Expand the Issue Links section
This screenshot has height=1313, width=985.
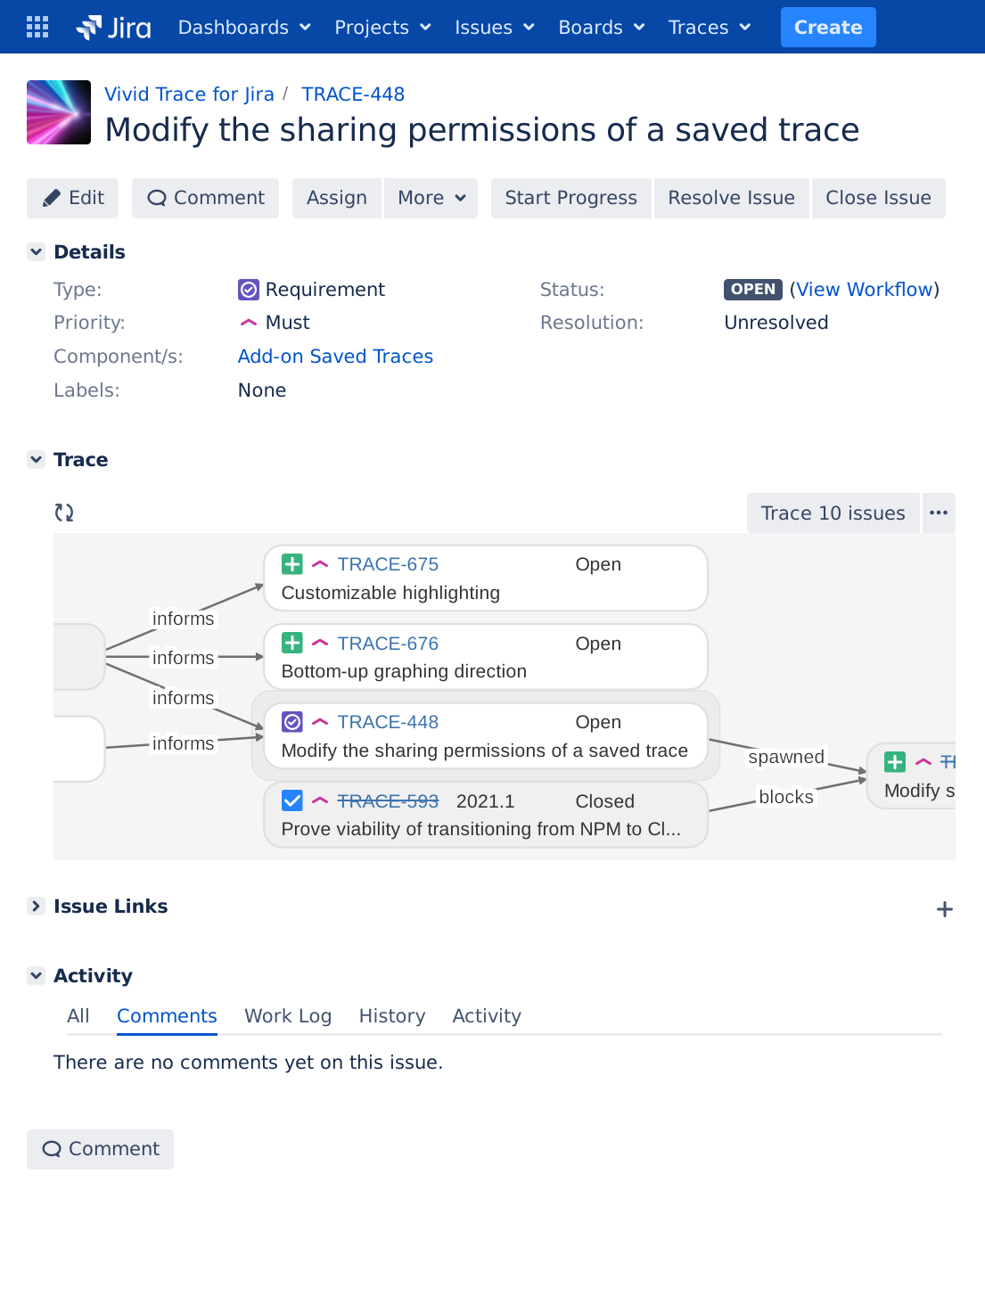37,907
